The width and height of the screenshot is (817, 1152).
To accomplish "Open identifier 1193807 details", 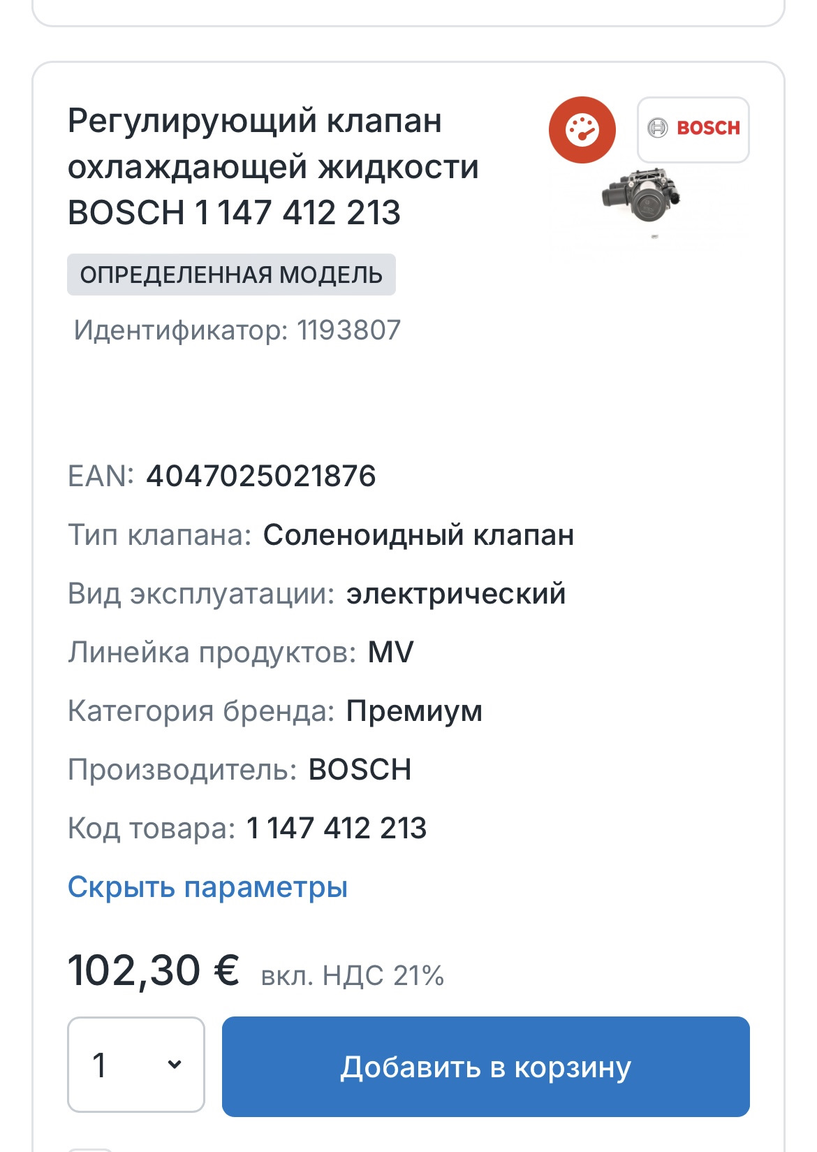I will 235,328.
